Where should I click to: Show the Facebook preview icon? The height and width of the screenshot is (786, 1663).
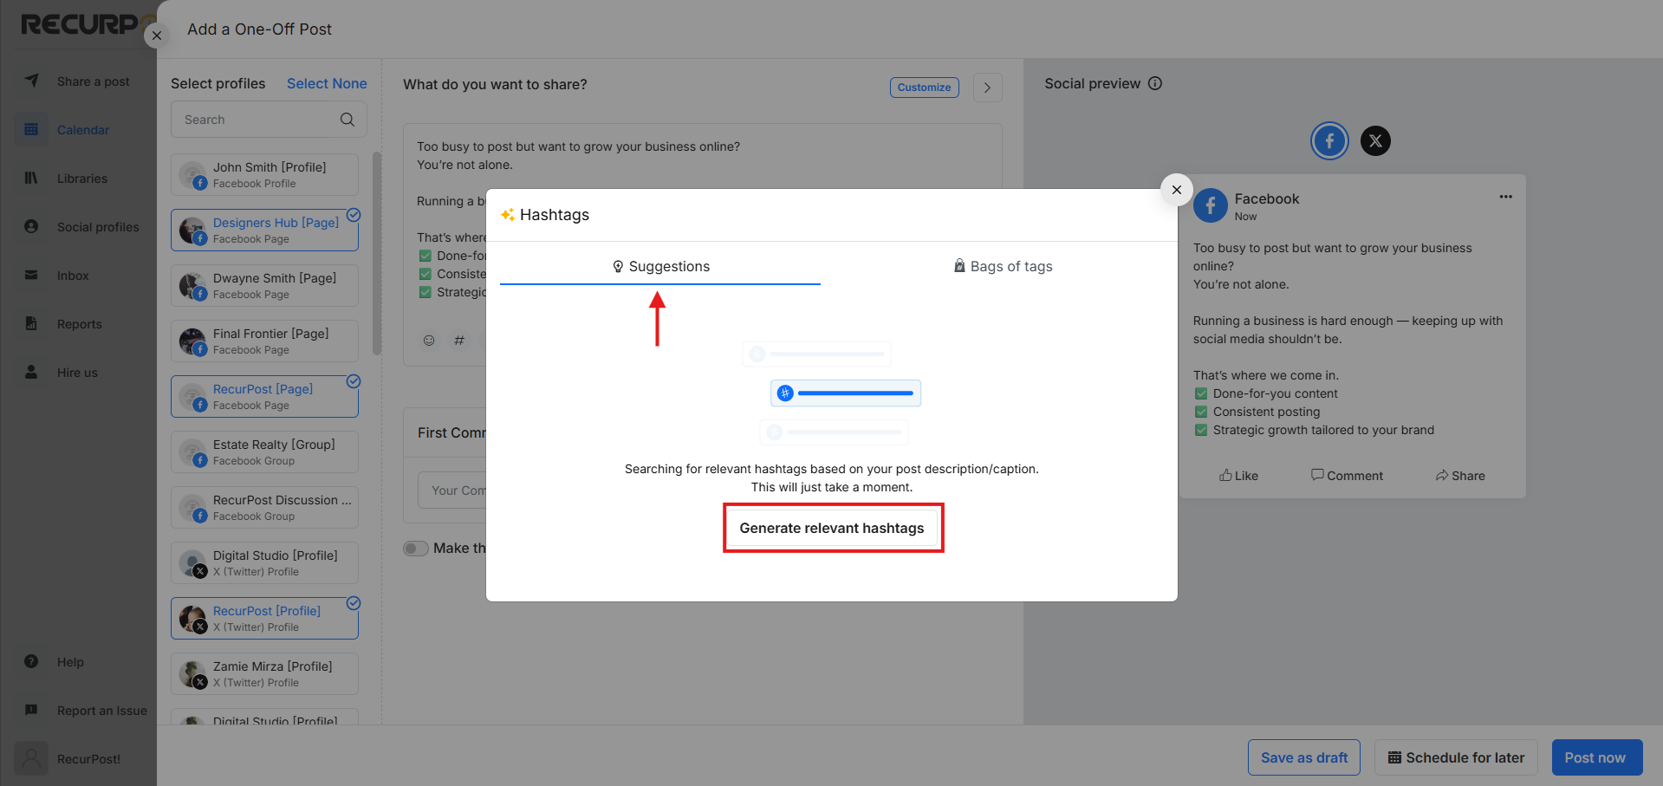coord(1329,140)
